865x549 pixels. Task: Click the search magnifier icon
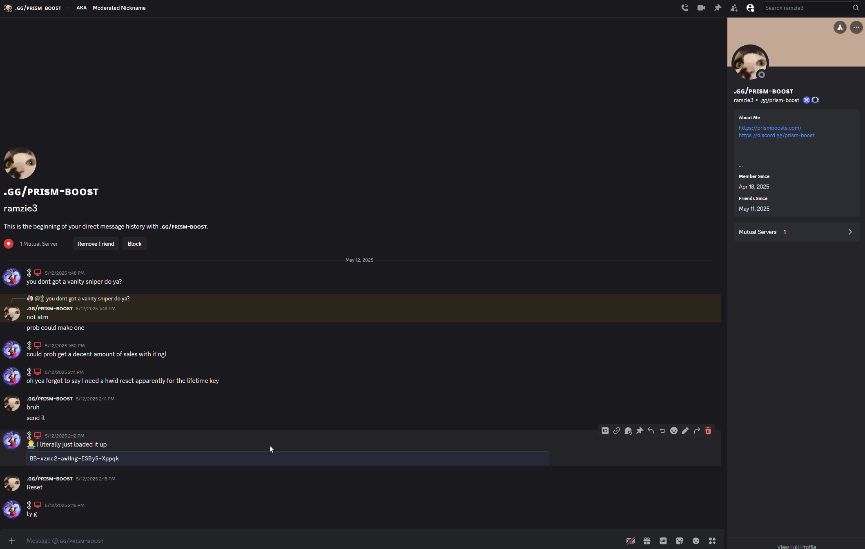click(856, 8)
